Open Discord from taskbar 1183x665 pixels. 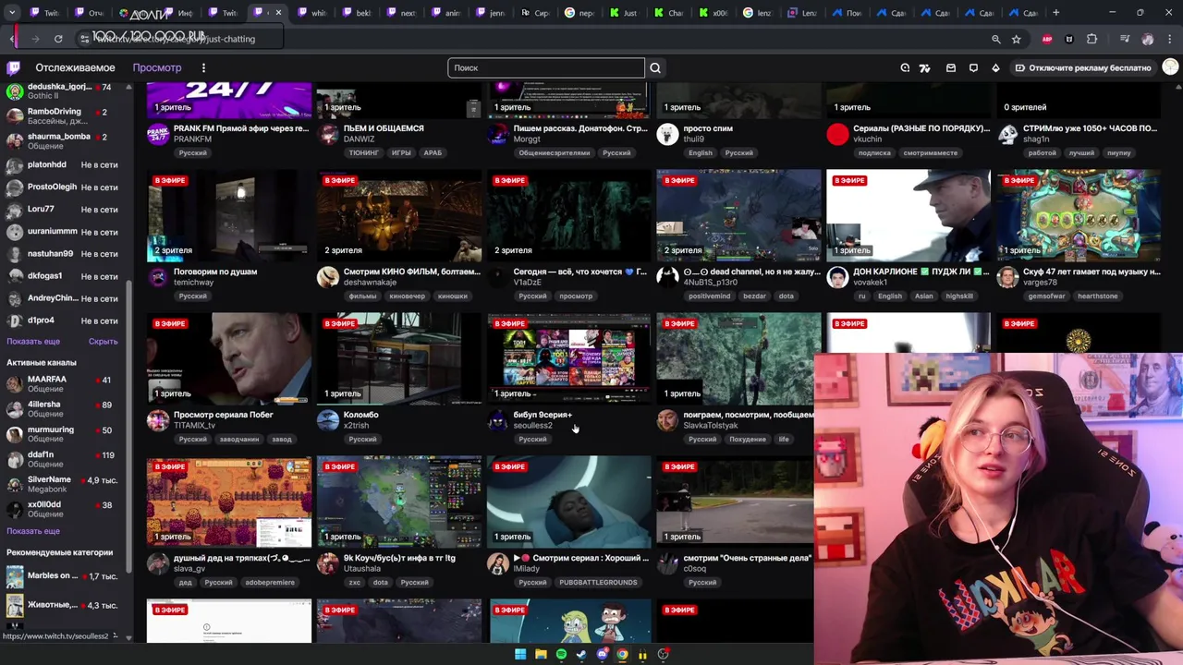click(x=602, y=655)
